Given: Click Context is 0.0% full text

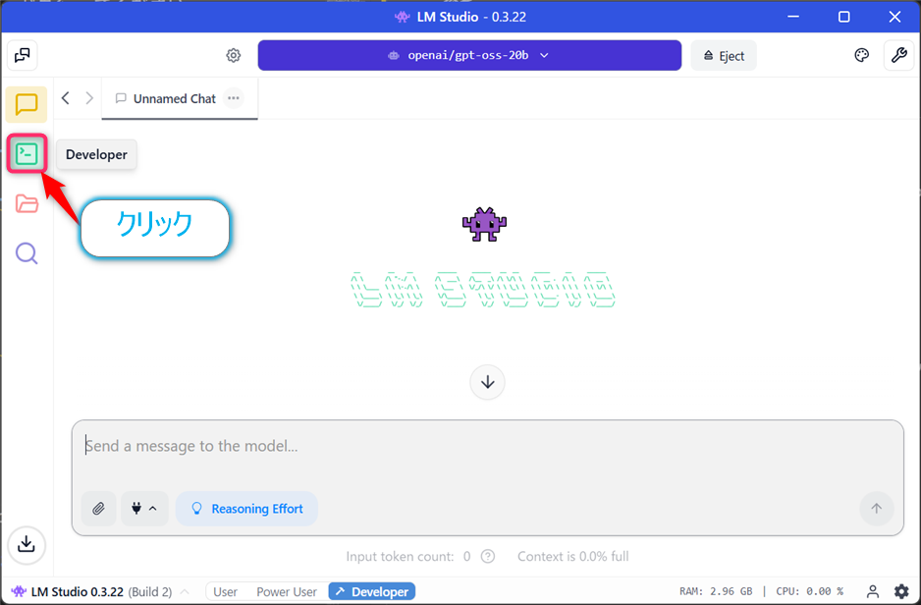Looking at the screenshot, I should point(572,556).
